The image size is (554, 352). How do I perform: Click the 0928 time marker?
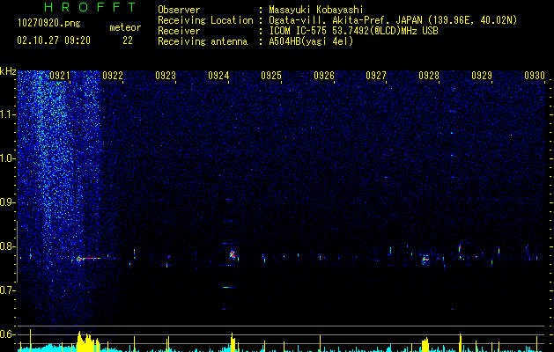(x=429, y=76)
